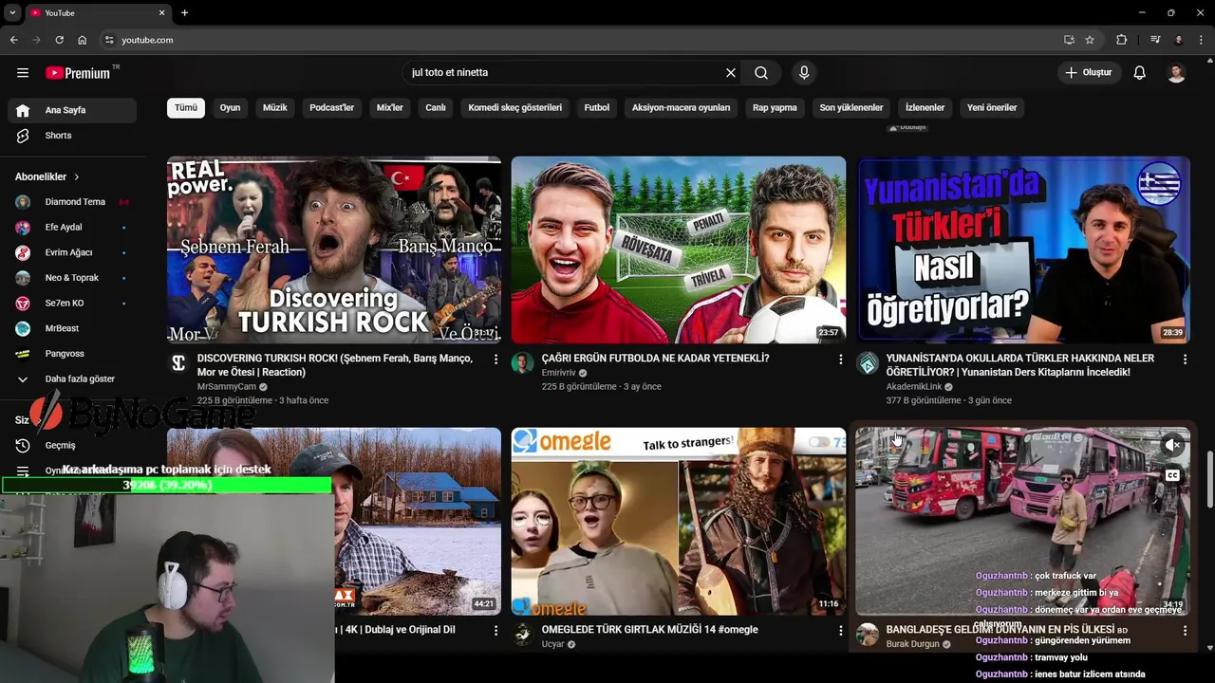Open Burak Durgun channel avatar
Image resolution: width=1215 pixels, height=683 pixels.
click(868, 635)
